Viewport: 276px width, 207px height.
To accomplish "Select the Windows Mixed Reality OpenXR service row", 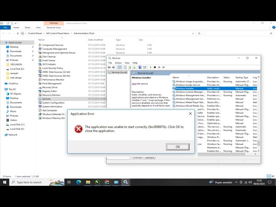I will tap(214, 106).
